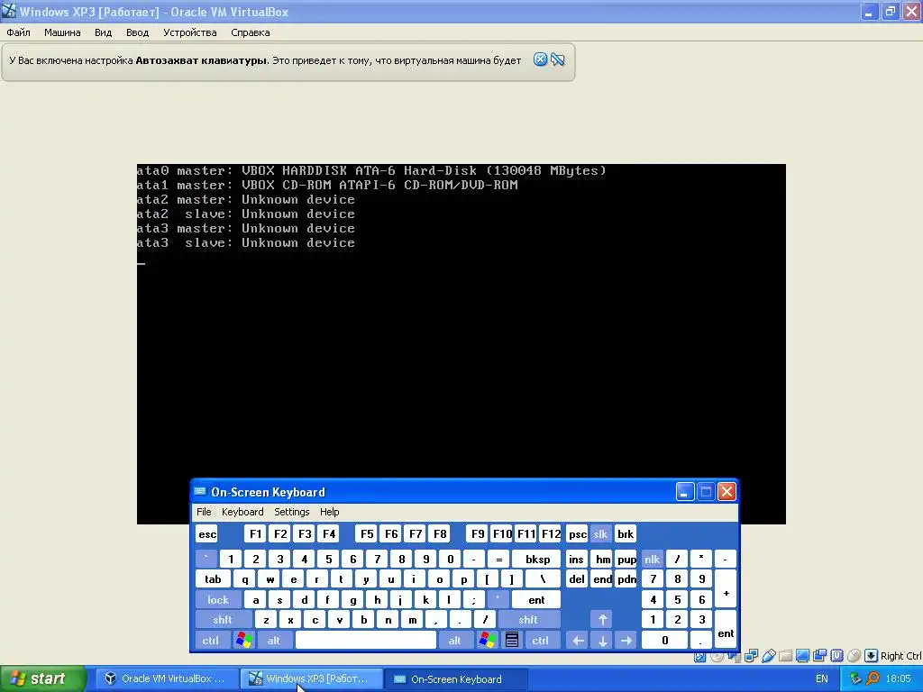Click the up arrow key

[x=602, y=620]
